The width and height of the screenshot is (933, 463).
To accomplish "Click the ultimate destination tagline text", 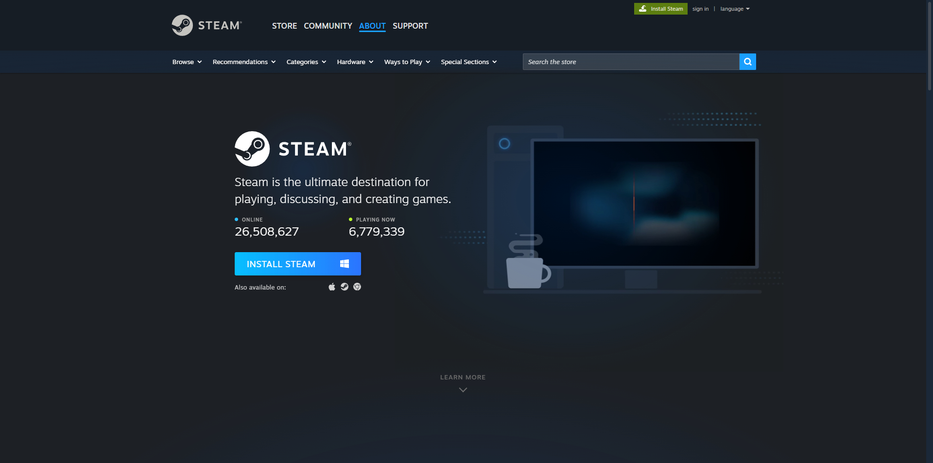I will pyautogui.click(x=343, y=190).
